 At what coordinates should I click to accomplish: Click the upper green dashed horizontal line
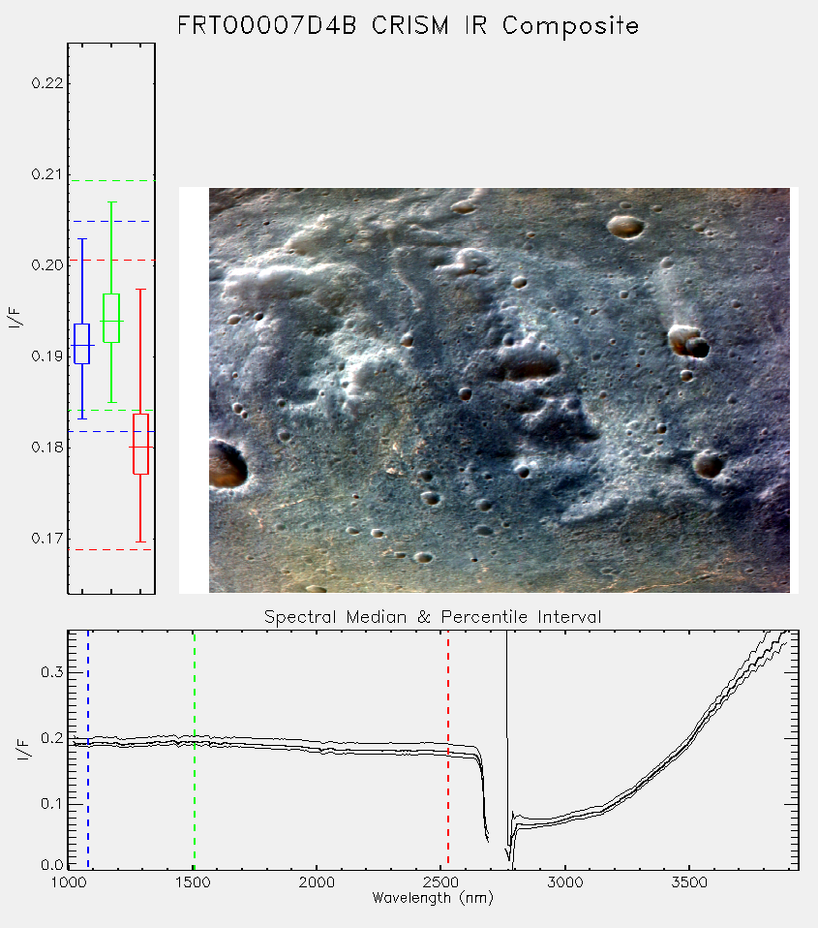(x=111, y=180)
